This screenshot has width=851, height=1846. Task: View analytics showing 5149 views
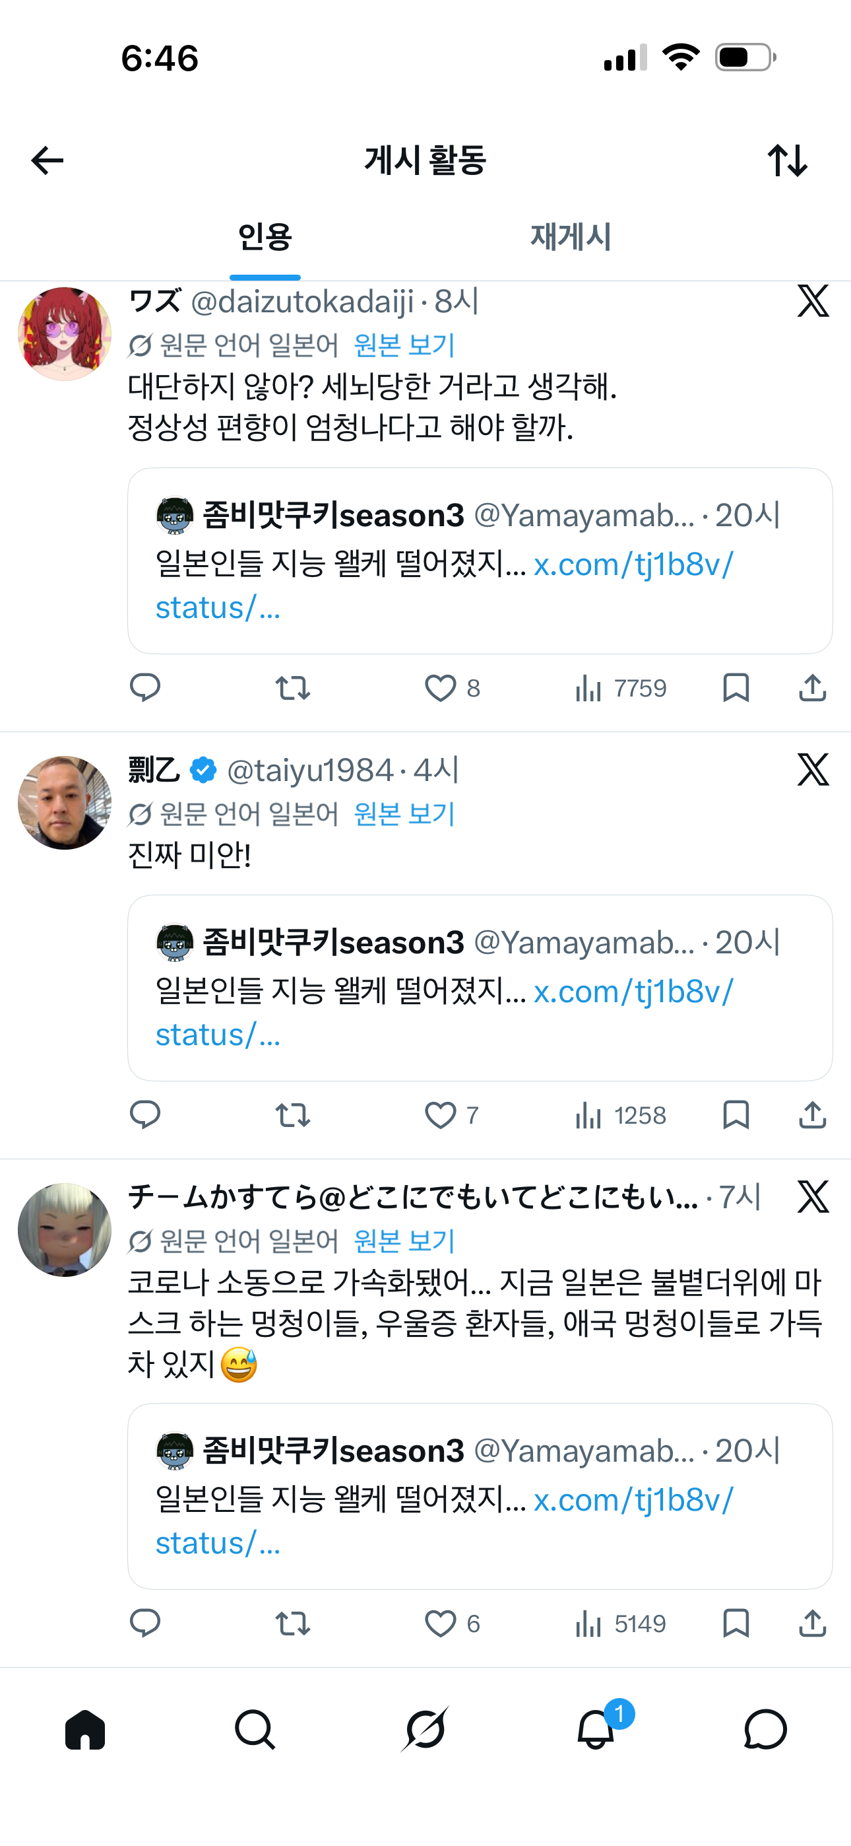click(x=620, y=1623)
